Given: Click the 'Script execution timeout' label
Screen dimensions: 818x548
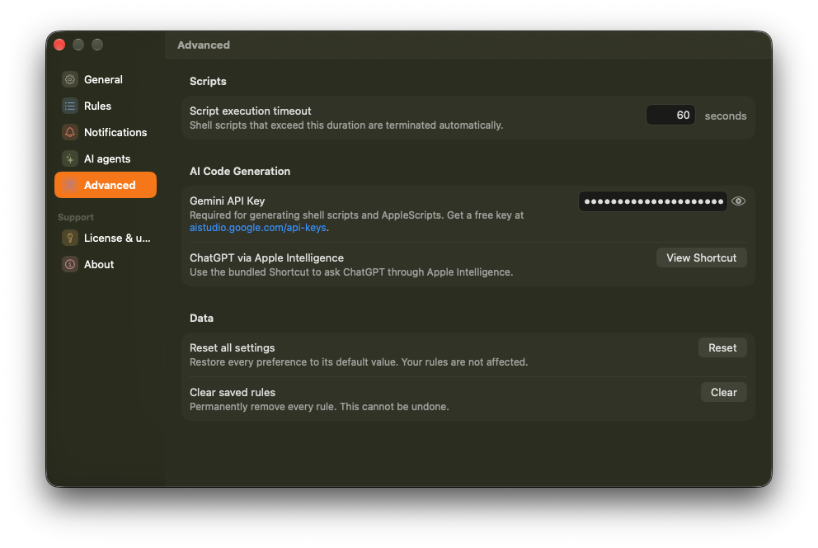Looking at the screenshot, I should [251, 111].
